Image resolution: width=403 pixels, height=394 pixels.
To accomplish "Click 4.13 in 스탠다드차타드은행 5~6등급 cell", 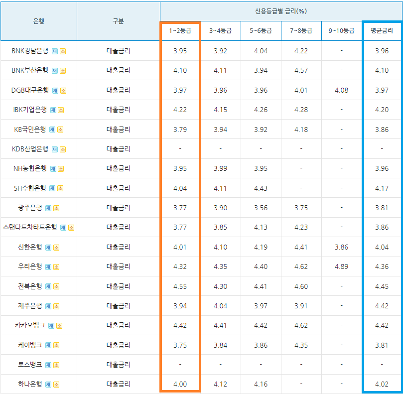I will click(261, 228).
